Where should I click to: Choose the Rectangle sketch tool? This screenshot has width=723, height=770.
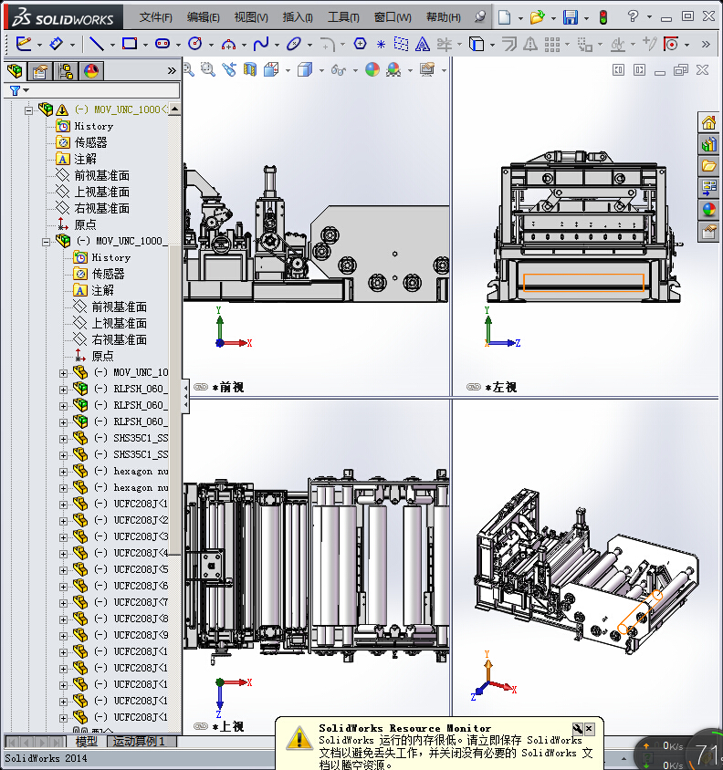[x=130, y=44]
